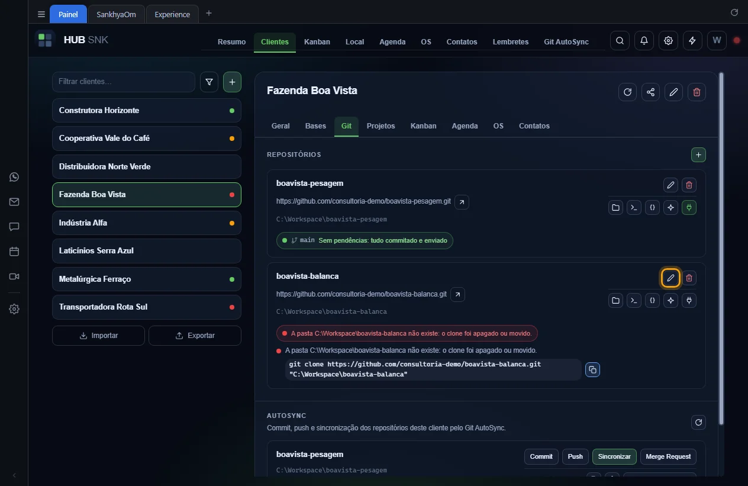The image size is (748, 486).
Task: Open the client filter funnel options
Action: coord(209,82)
